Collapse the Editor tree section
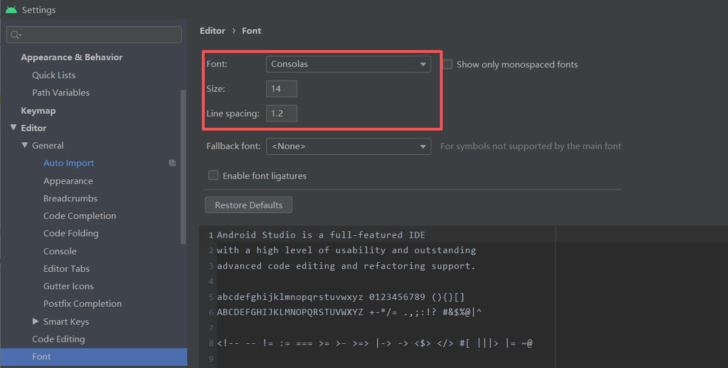Viewport: 728px width, 368px height. click(x=14, y=128)
